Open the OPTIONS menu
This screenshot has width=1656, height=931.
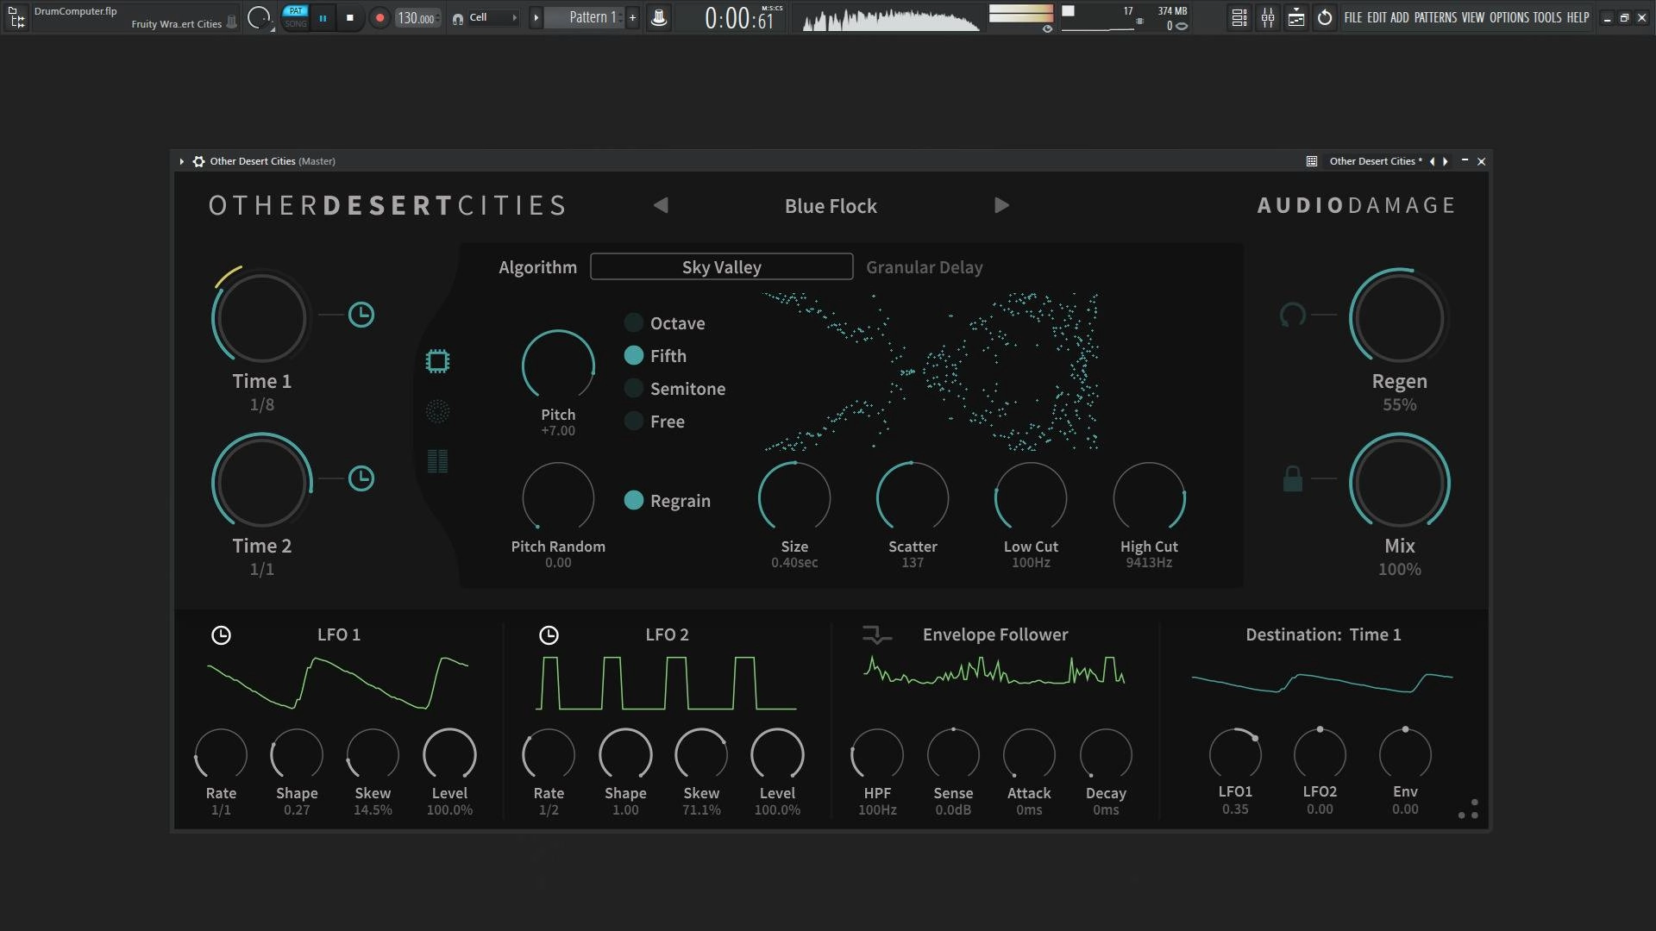pyautogui.click(x=1509, y=17)
